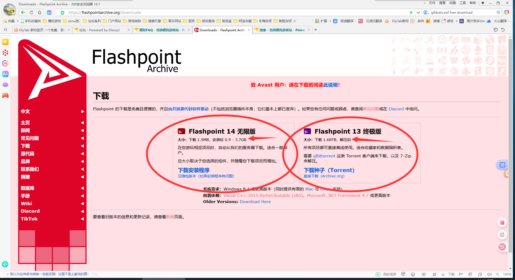Click the green add button at bottom left
515x280 pixels.
coord(5,264)
